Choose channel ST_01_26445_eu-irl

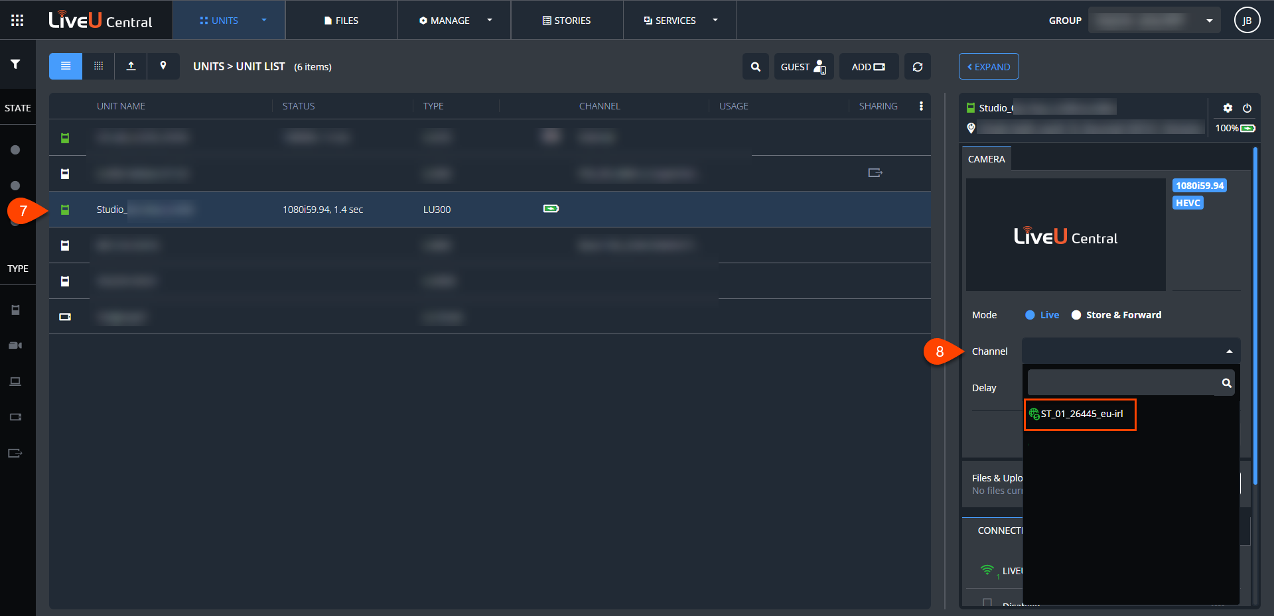click(1080, 414)
